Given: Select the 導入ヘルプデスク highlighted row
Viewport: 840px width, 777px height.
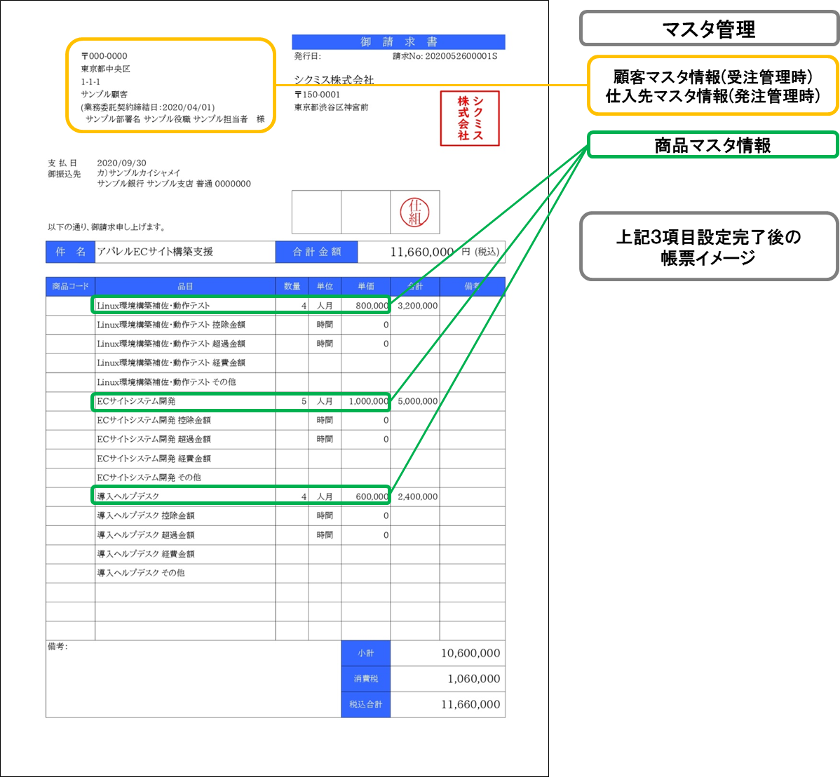Looking at the screenshot, I should (x=241, y=496).
